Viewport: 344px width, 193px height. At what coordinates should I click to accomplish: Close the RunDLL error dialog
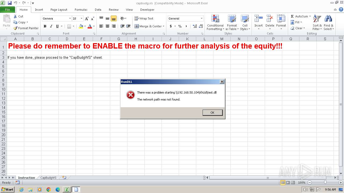(x=222, y=82)
